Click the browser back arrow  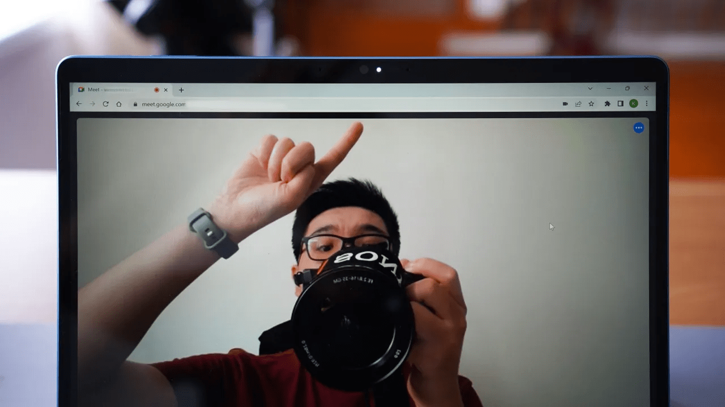(79, 104)
